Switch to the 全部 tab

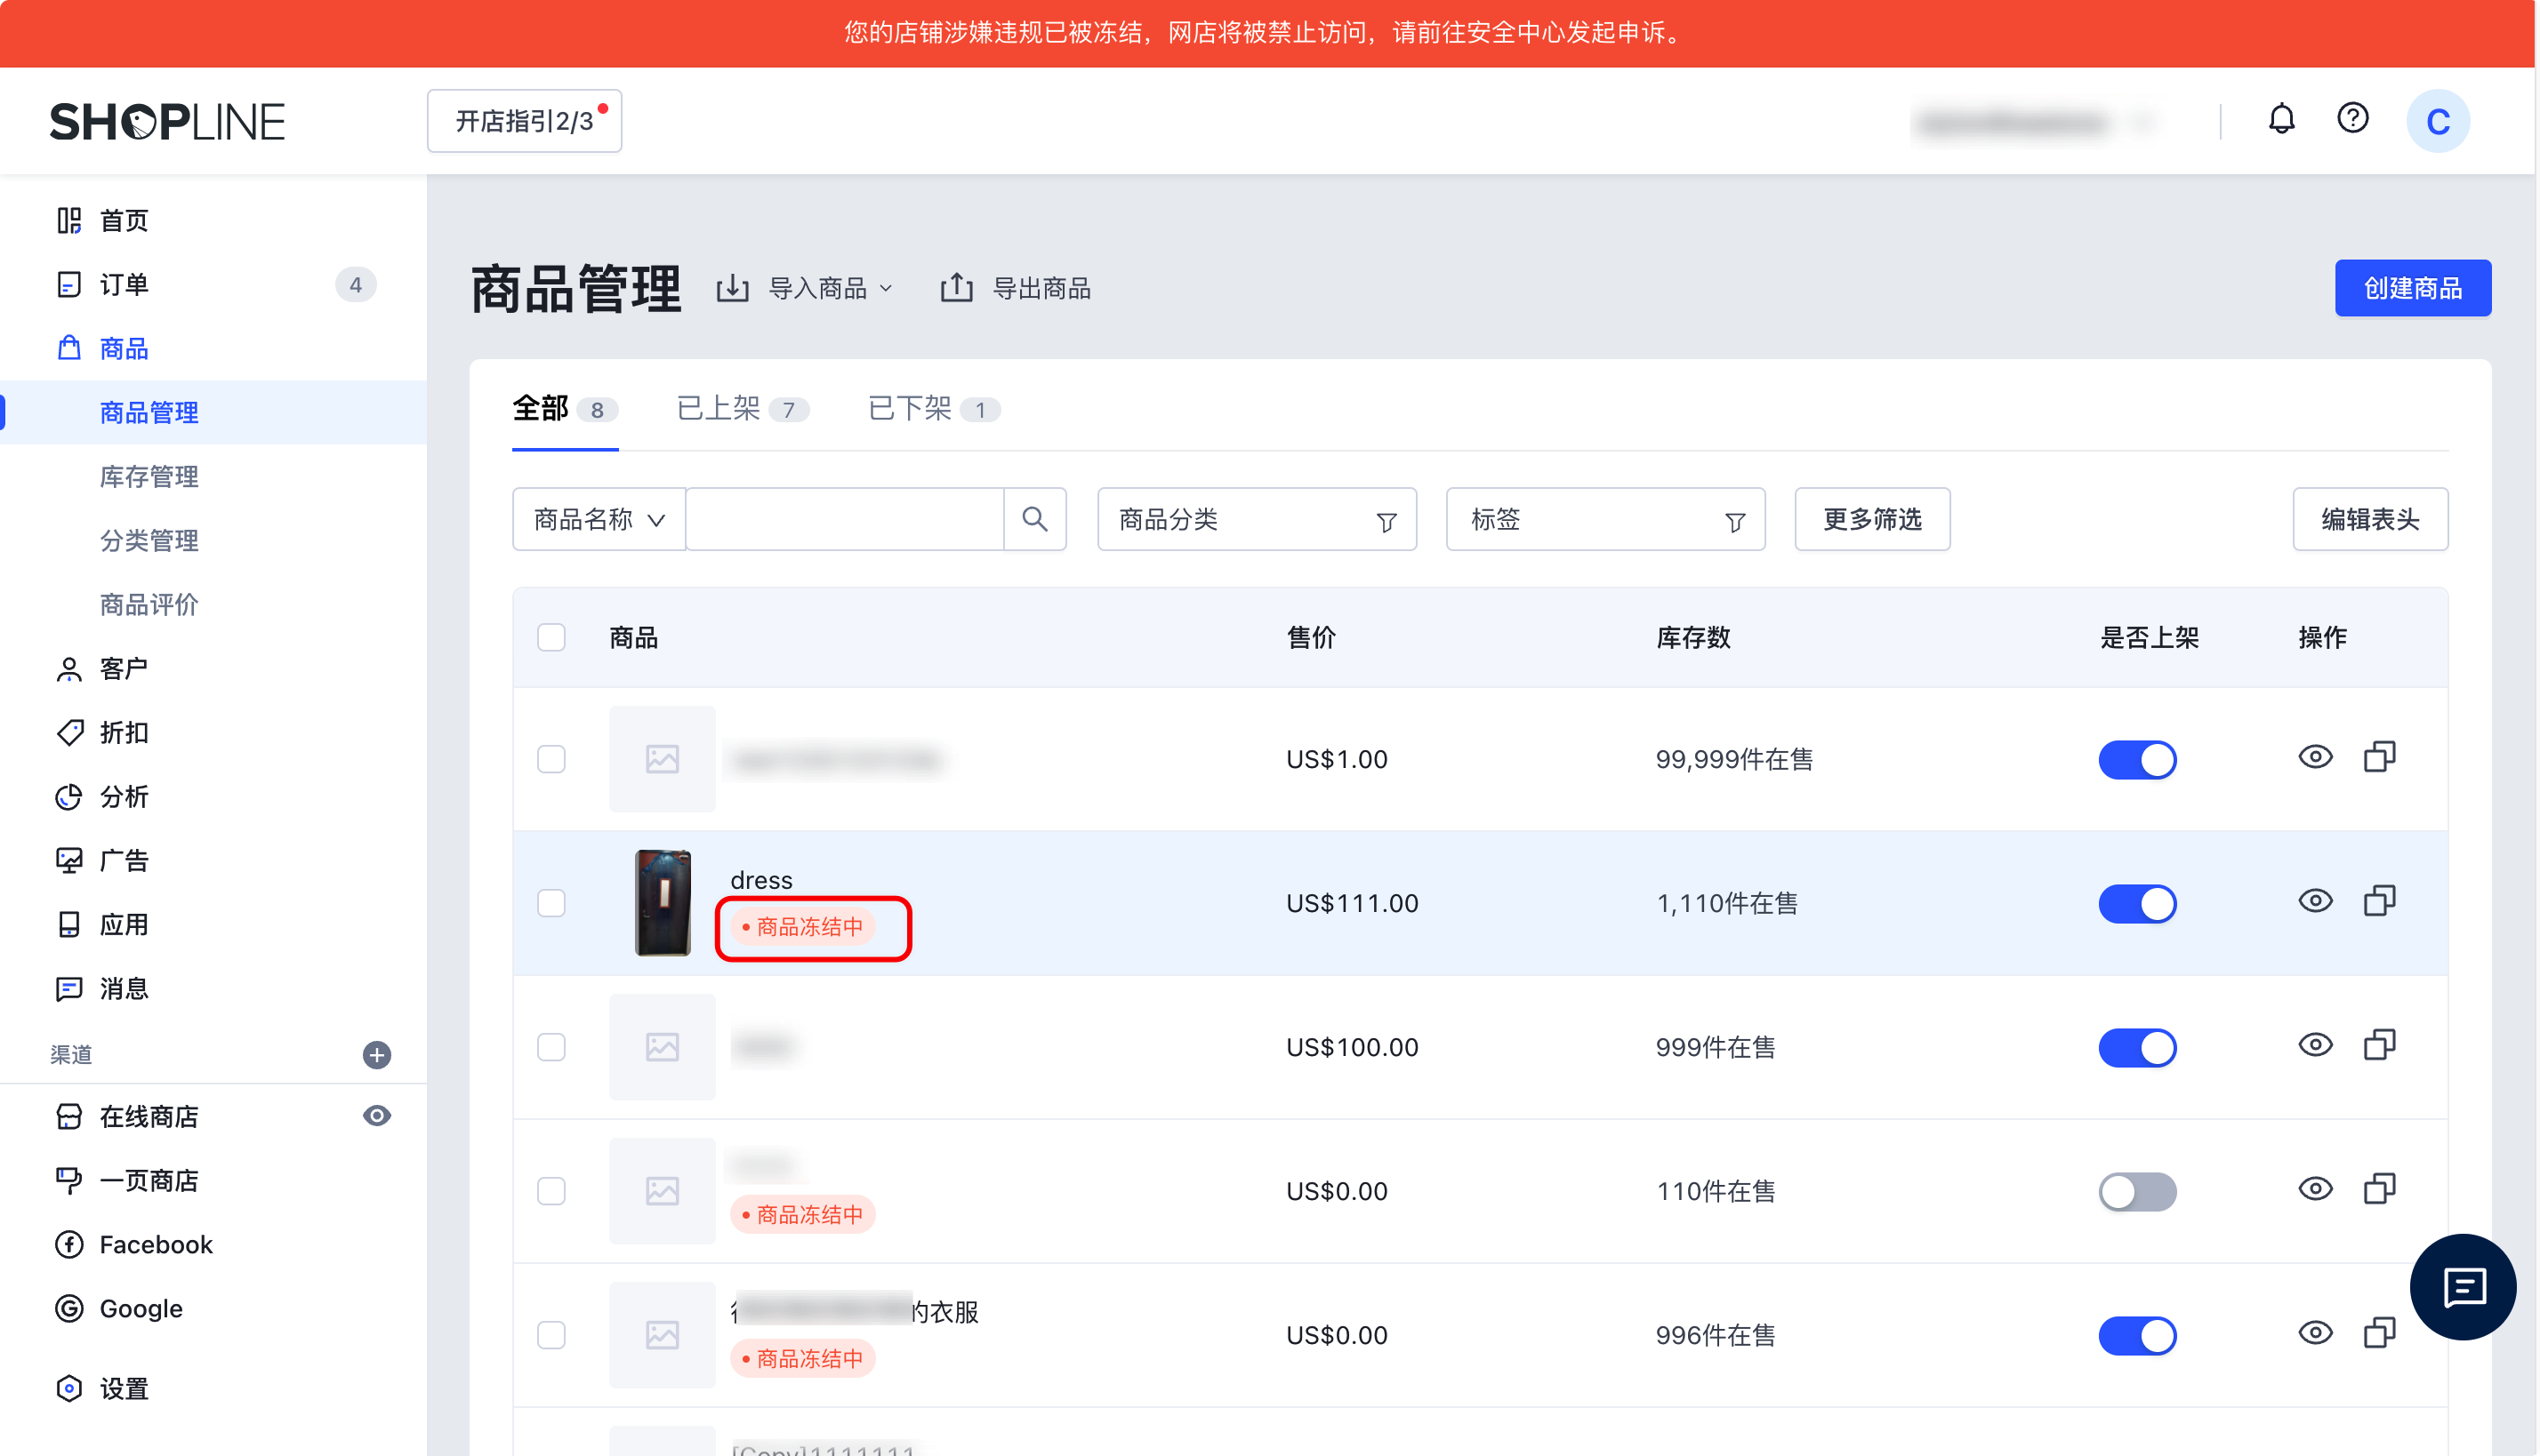click(x=564, y=409)
